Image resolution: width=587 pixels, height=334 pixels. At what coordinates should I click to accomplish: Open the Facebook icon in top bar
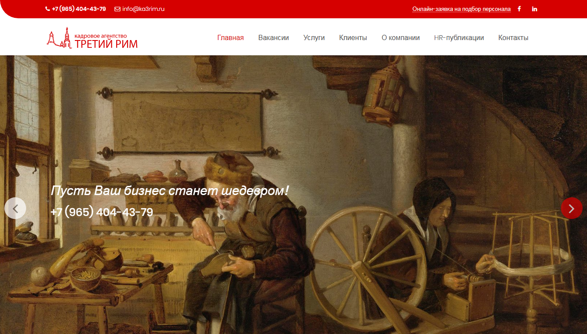(x=519, y=9)
